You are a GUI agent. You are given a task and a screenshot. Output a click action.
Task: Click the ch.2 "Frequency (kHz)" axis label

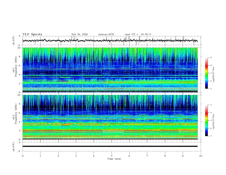16,114
